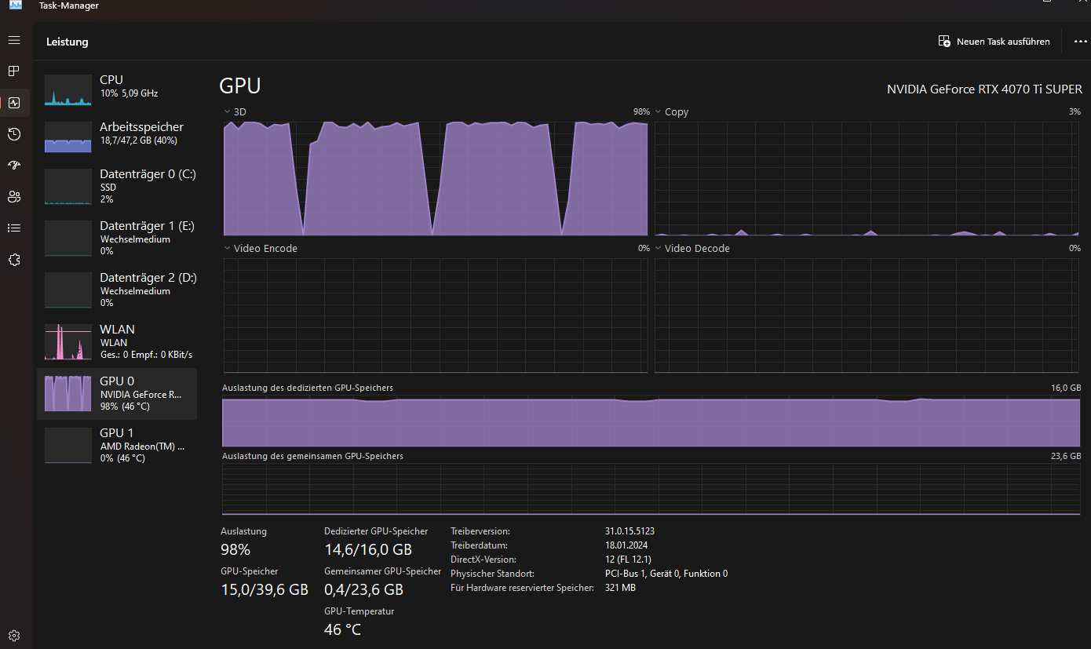The height and width of the screenshot is (649, 1091).
Task: Open the 3D engine dropdown
Action: coord(235,112)
